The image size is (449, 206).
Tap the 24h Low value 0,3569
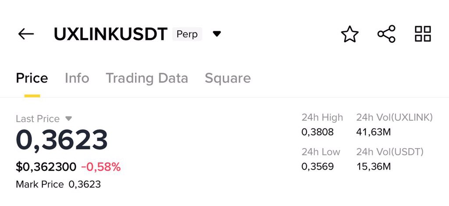pyautogui.click(x=317, y=167)
